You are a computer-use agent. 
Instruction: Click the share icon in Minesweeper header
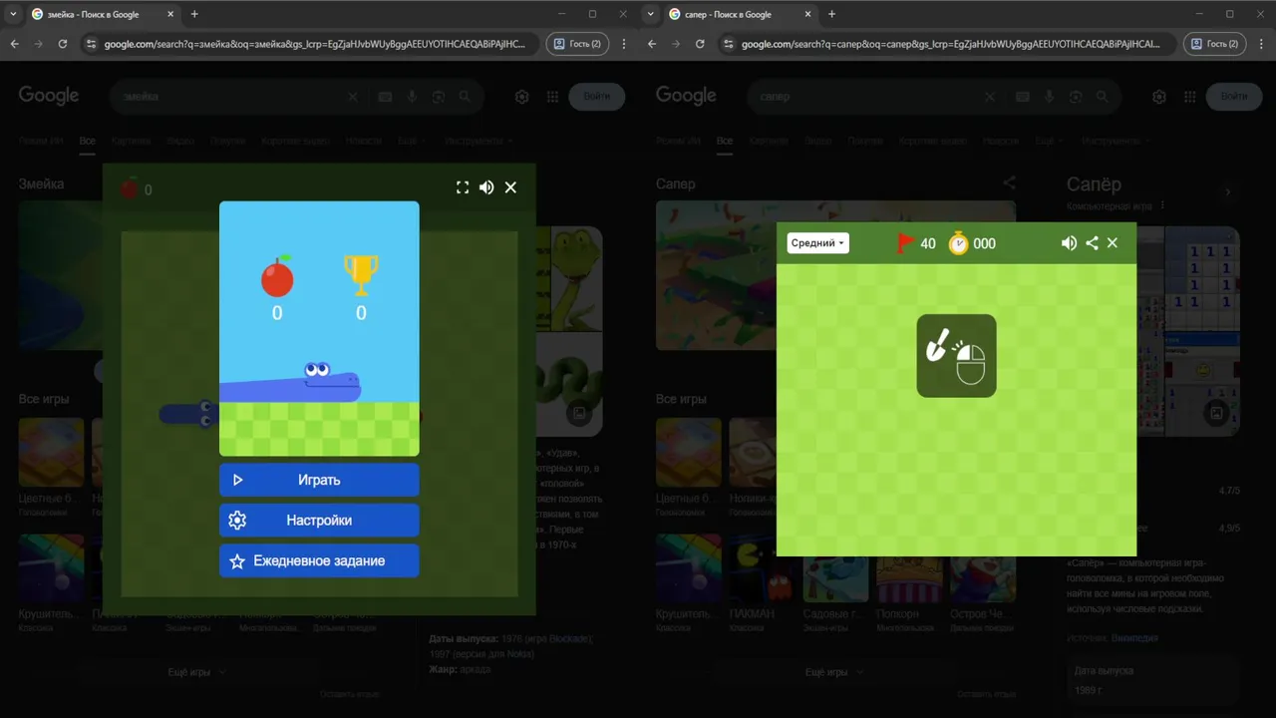1092,243
